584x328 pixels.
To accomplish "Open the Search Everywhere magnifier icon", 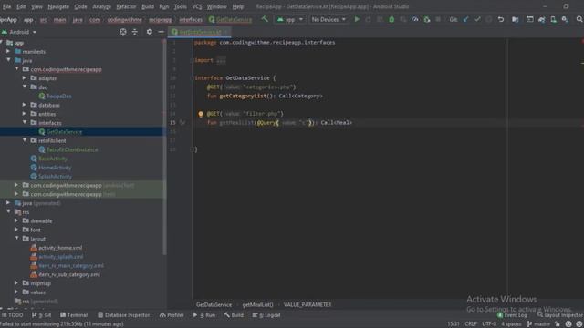I will pyautogui.click(x=579, y=19).
